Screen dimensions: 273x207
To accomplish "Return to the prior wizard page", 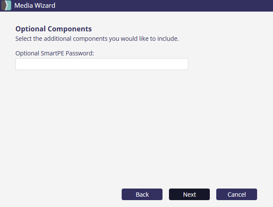I will tap(142, 195).
